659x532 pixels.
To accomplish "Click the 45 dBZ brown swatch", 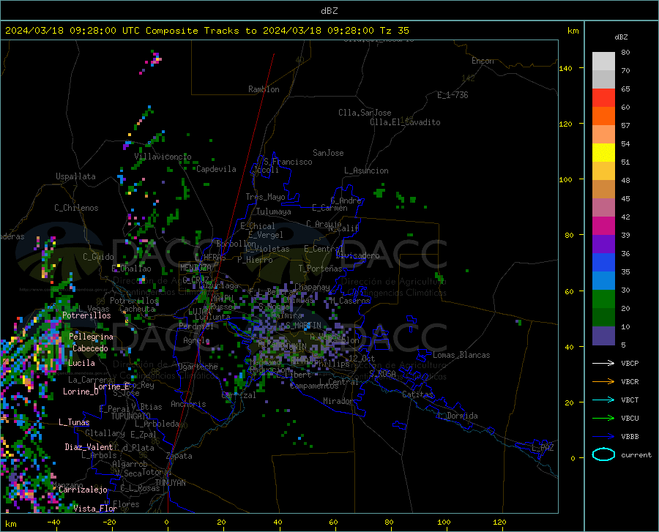I will (603, 190).
